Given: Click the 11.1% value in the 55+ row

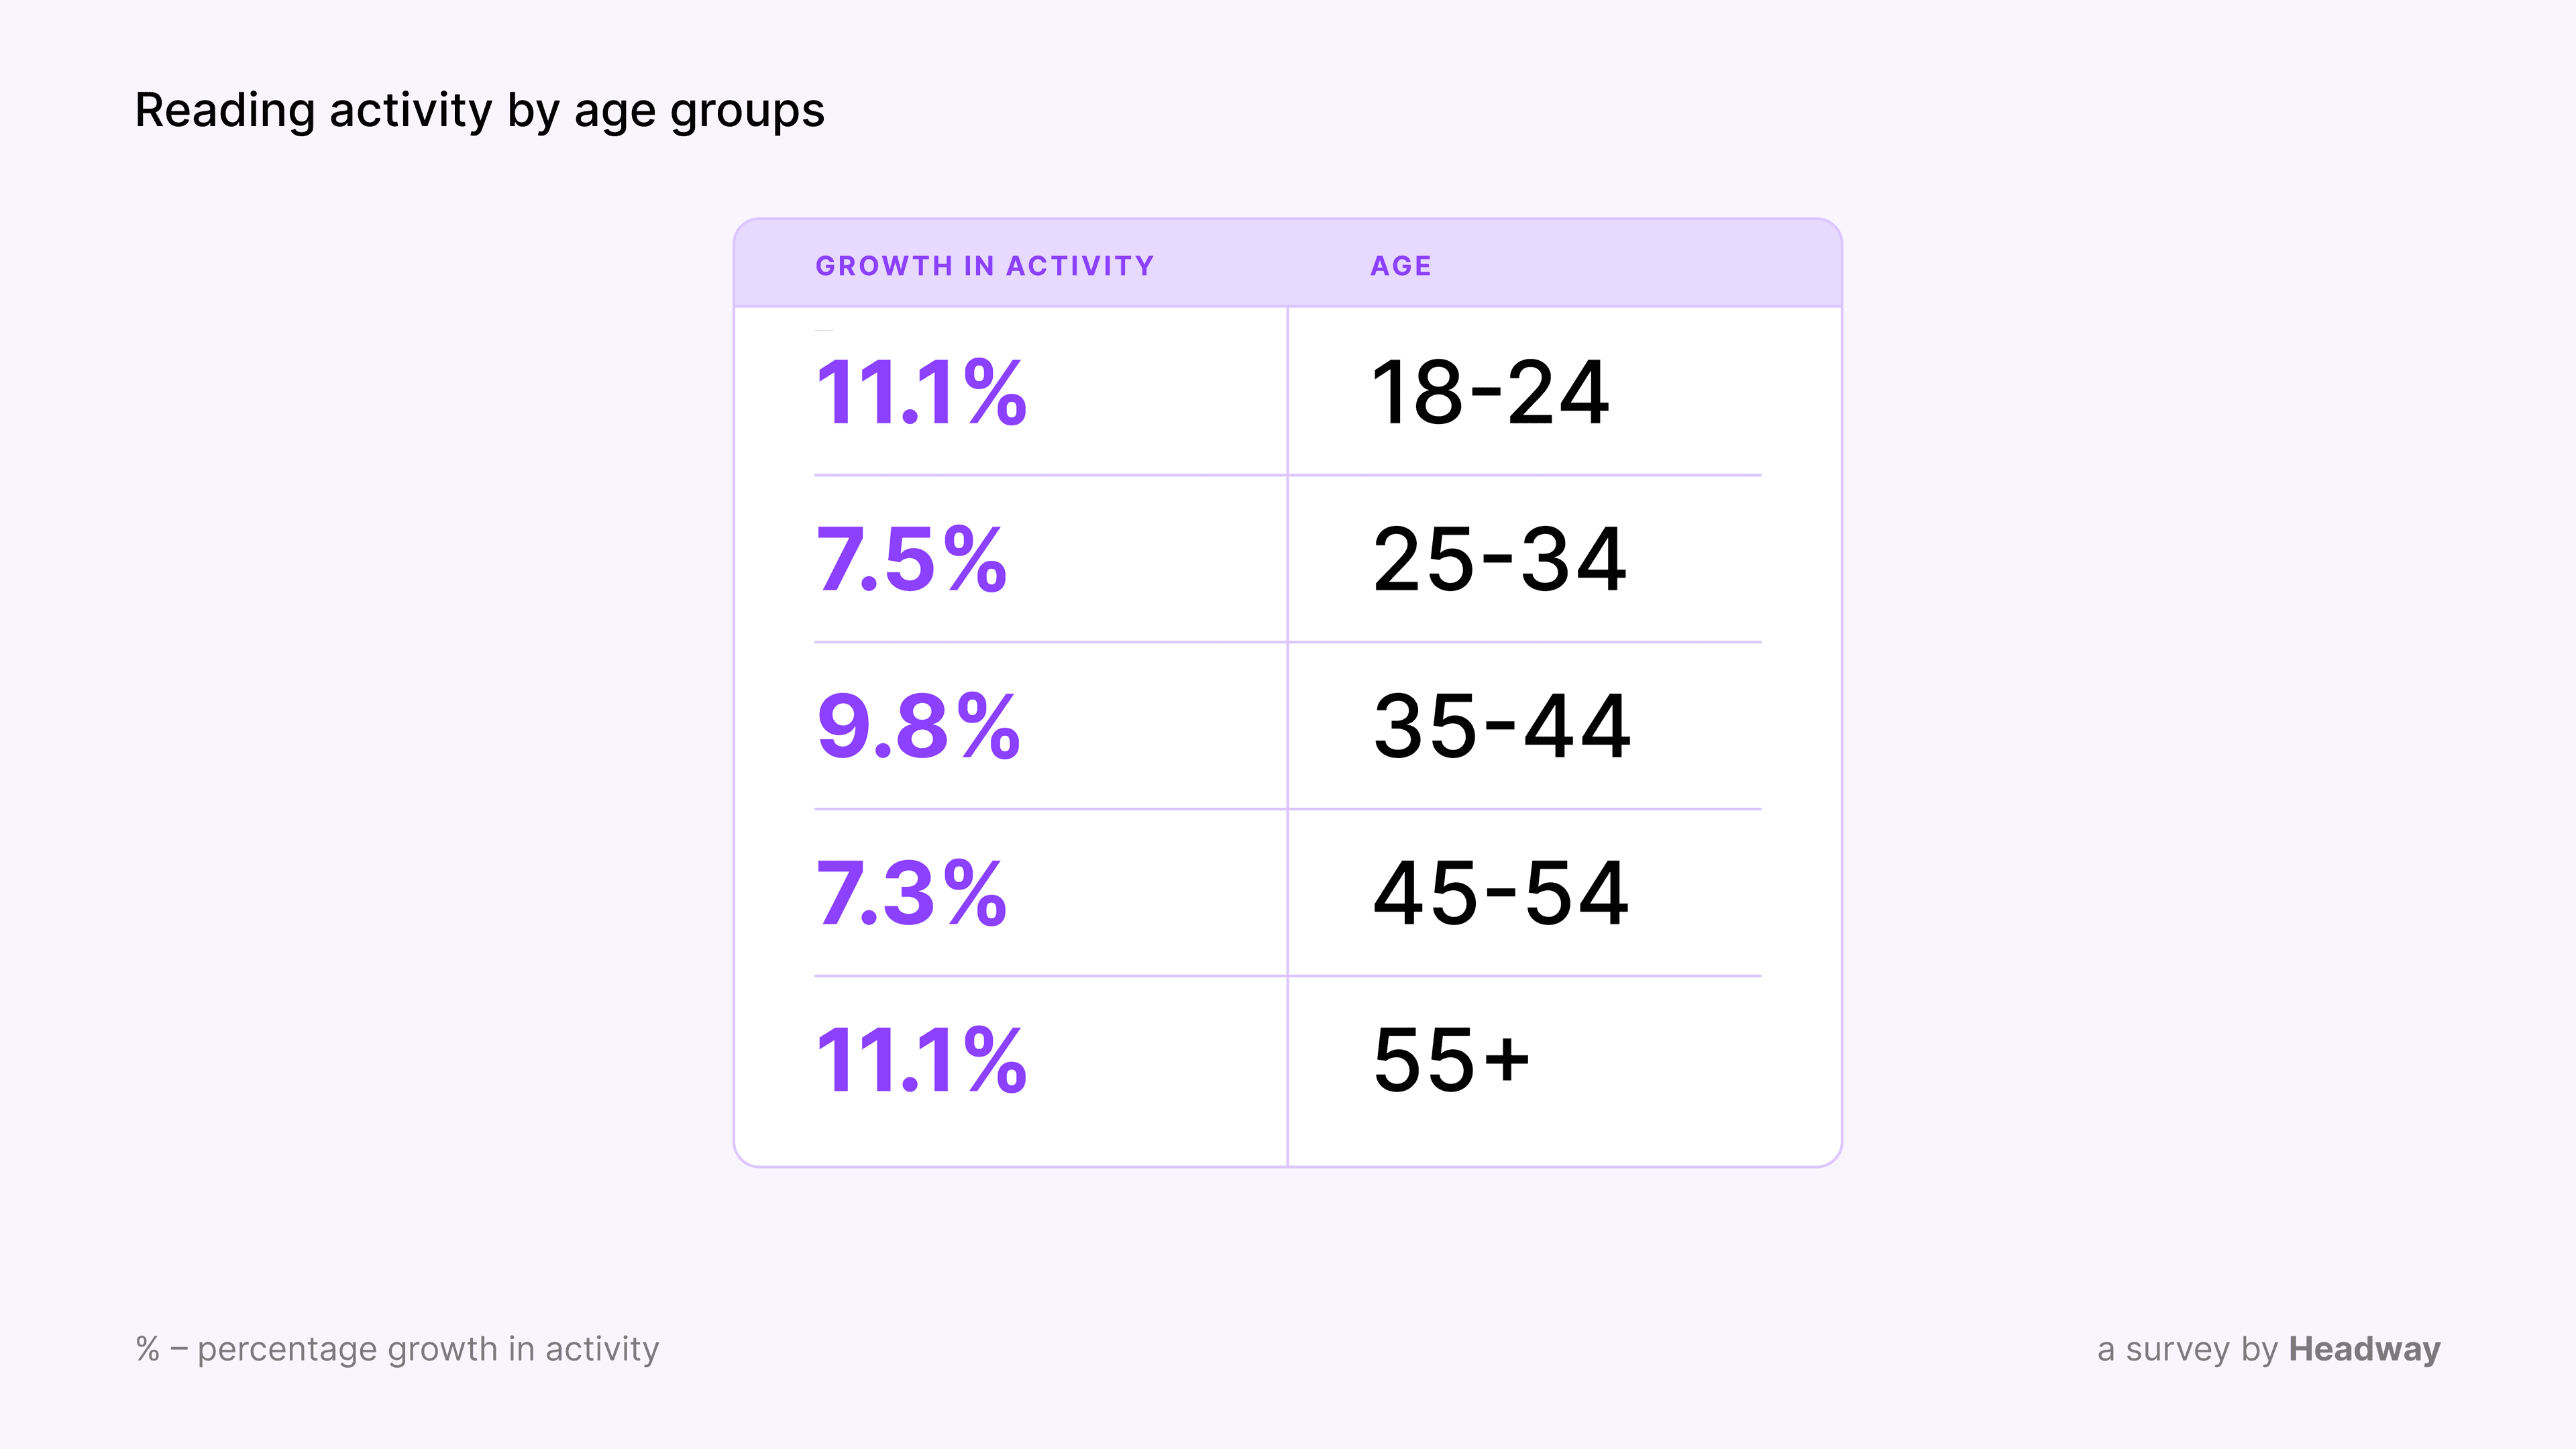Looking at the screenshot, I should coord(921,1060).
